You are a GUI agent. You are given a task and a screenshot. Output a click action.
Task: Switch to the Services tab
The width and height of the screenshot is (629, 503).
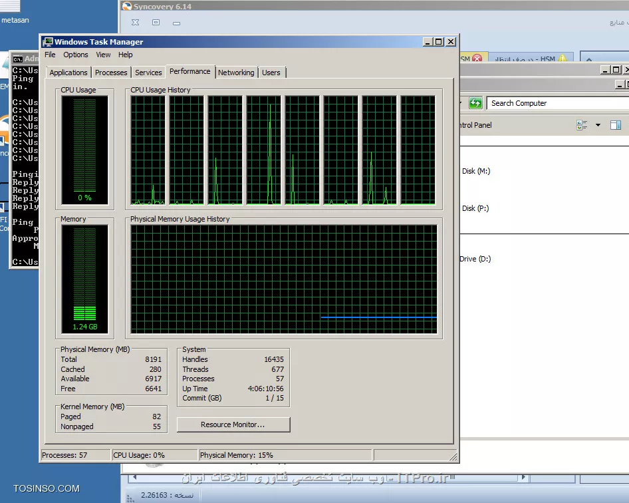coord(148,73)
